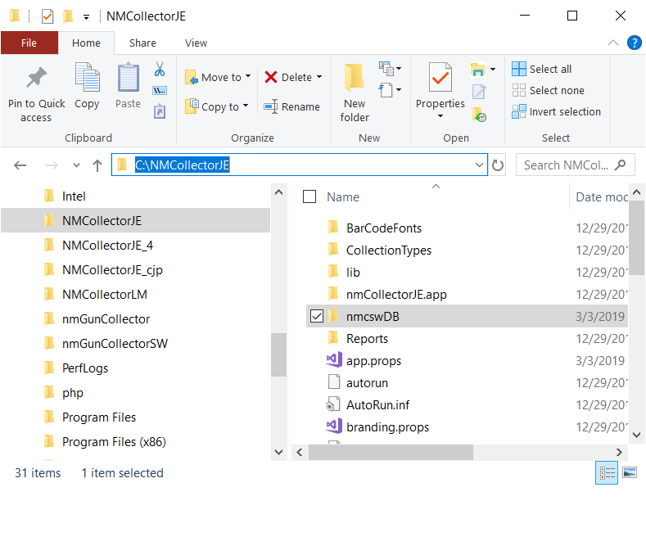Click the New folder icon
This screenshot has height=537, width=646.
click(x=355, y=78)
